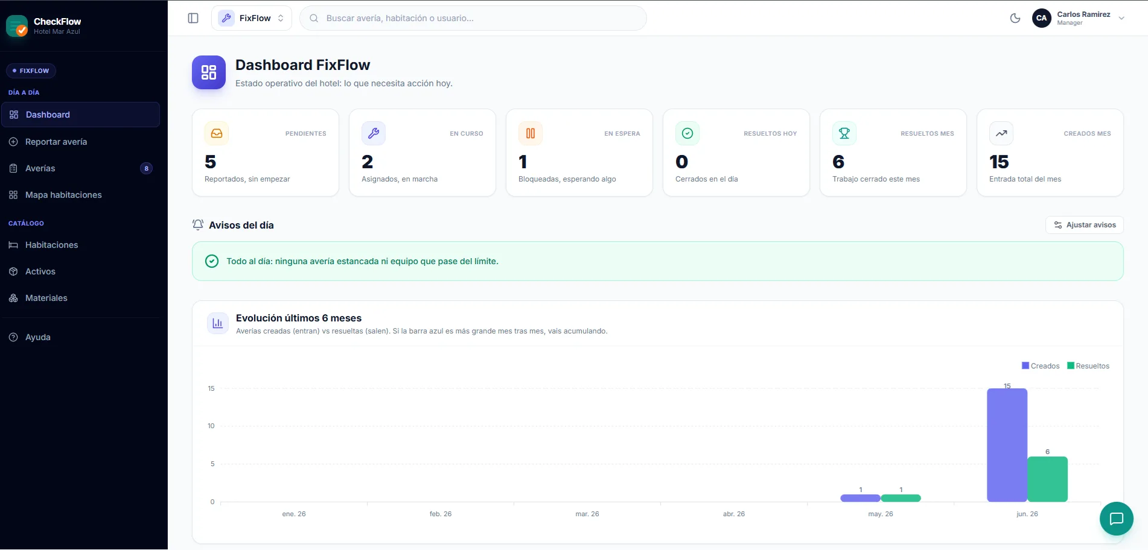Click the jun. 26 Creados bar
This screenshot has height=550, width=1148.
coord(1007,445)
